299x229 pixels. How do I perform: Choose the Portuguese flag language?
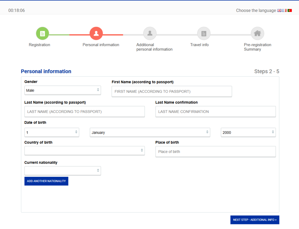pyautogui.click(x=289, y=10)
